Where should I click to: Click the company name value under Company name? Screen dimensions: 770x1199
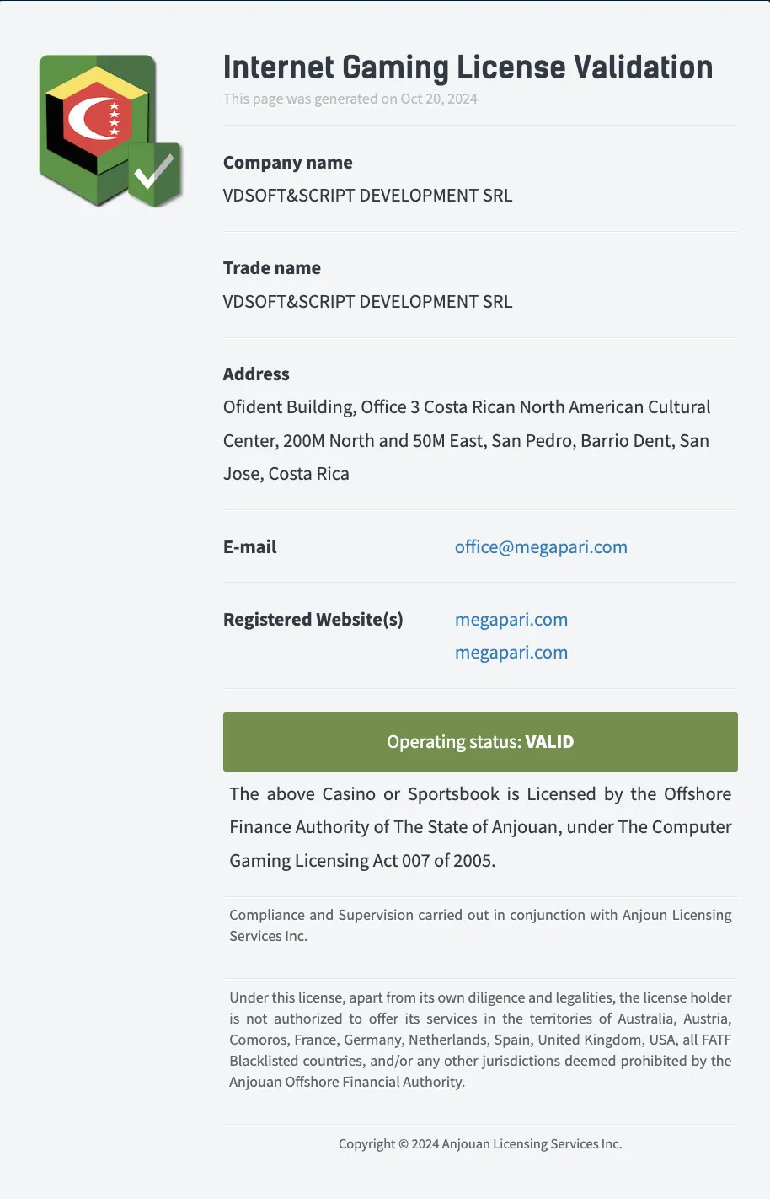pos(367,196)
